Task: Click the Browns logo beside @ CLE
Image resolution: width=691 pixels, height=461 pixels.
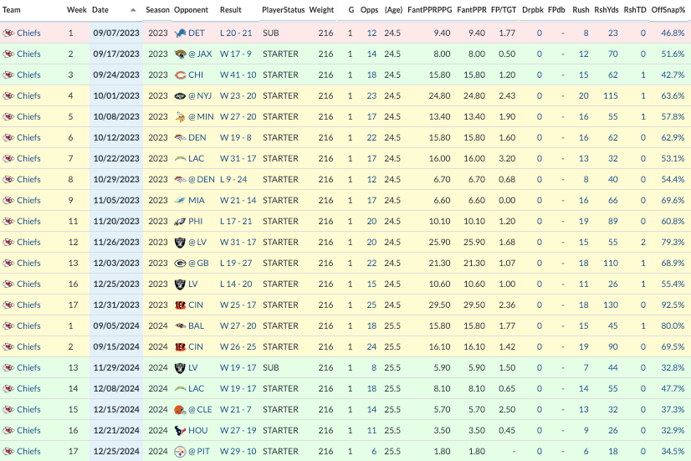Action: pos(180,409)
